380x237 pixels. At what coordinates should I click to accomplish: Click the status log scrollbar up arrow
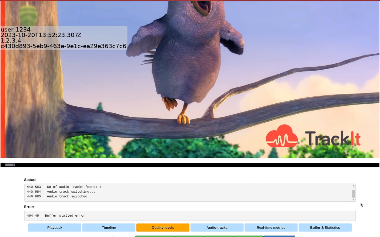click(x=353, y=186)
